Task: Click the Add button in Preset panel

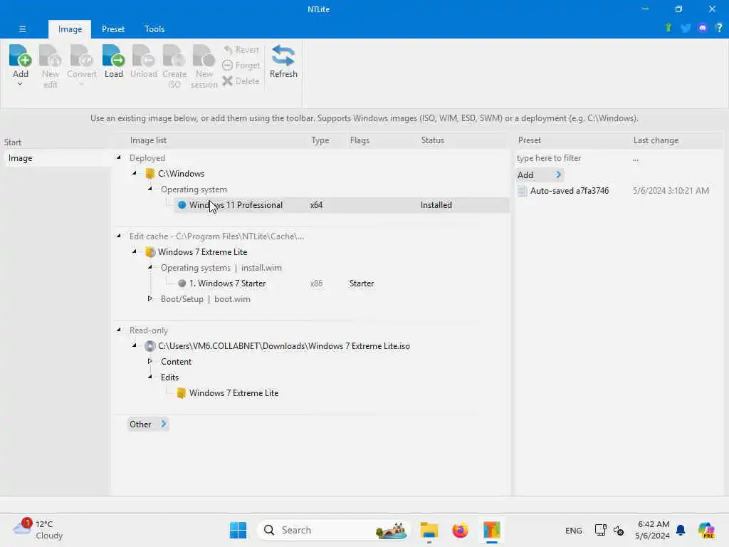Action: point(540,175)
